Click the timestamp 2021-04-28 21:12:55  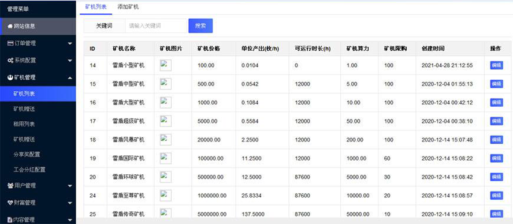point(447,65)
